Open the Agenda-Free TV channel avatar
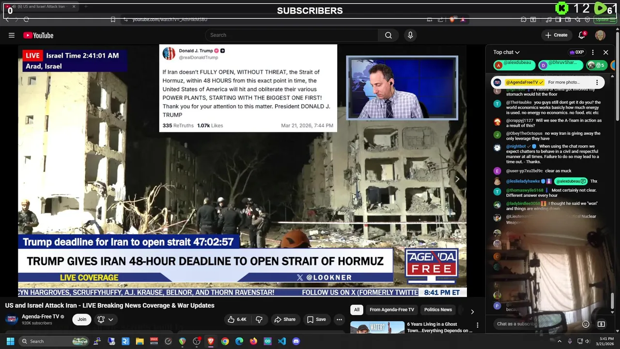This screenshot has width=620, height=349. [x=12, y=319]
